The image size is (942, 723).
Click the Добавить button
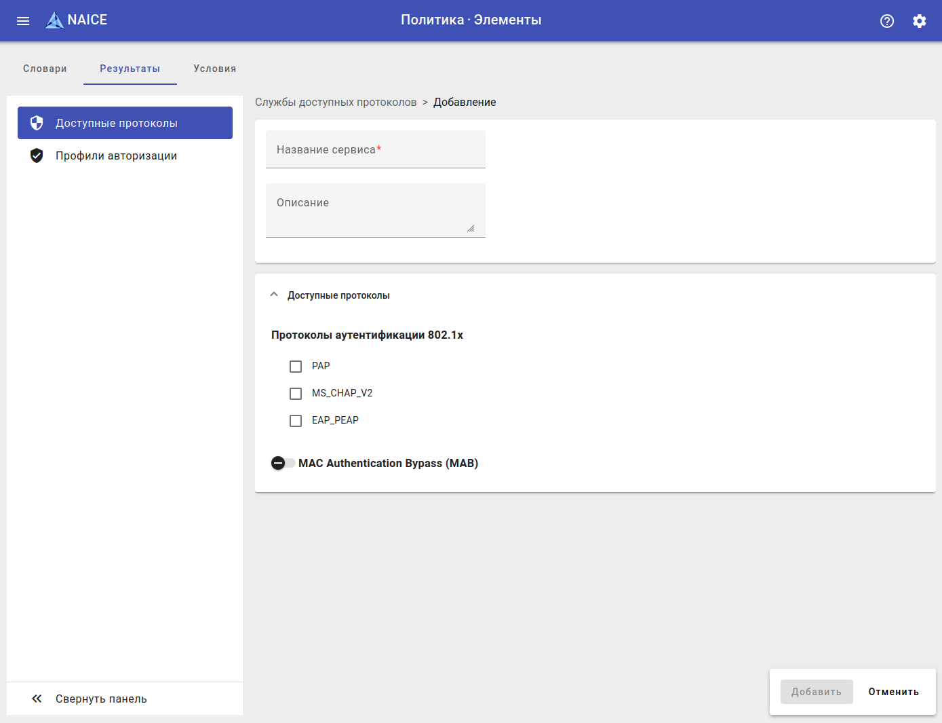tap(816, 692)
